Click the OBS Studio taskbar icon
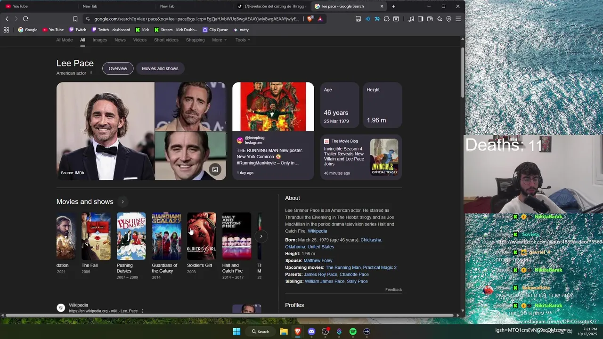Image resolution: width=603 pixels, height=339 pixels. (x=325, y=331)
